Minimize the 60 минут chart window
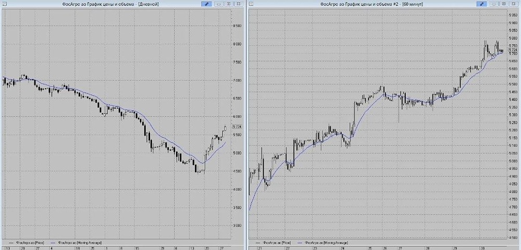The width and height of the screenshot is (521, 250). (x=494, y=4)
